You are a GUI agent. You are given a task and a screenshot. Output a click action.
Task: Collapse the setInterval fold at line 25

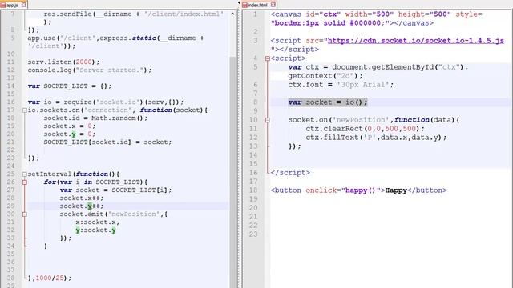tap(25, 174)
